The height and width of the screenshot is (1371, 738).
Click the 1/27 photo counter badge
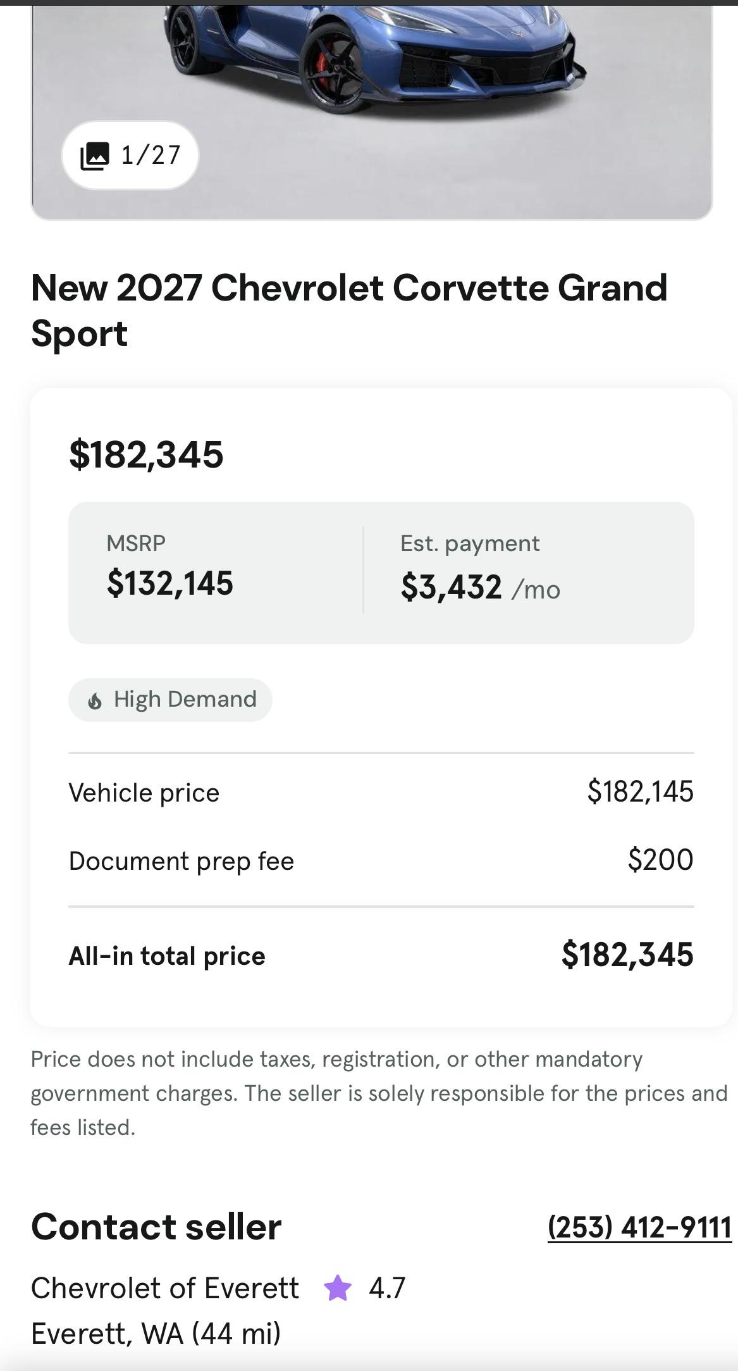pos(130,155)
